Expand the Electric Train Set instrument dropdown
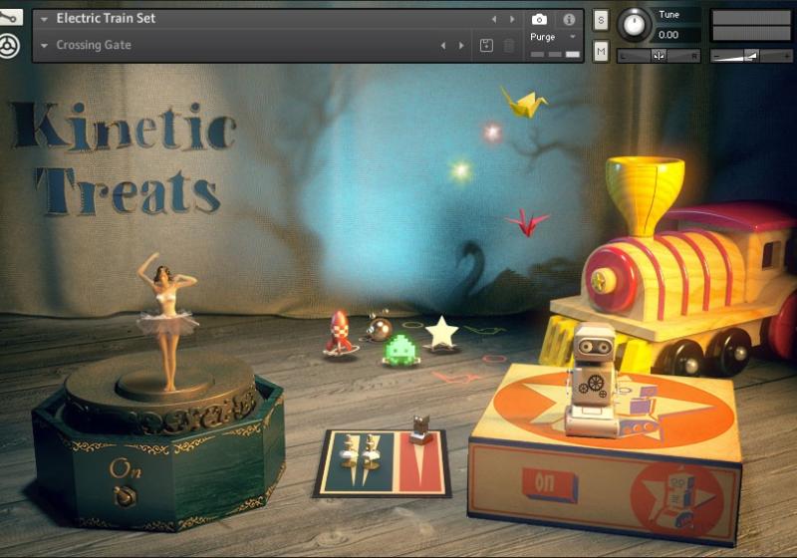797x558 pixels. 44,19
